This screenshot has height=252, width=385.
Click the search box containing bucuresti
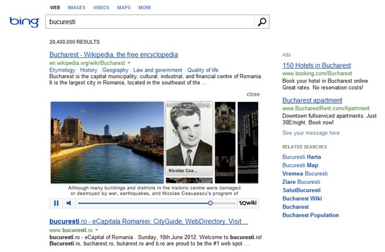click(x=150, y=22)
